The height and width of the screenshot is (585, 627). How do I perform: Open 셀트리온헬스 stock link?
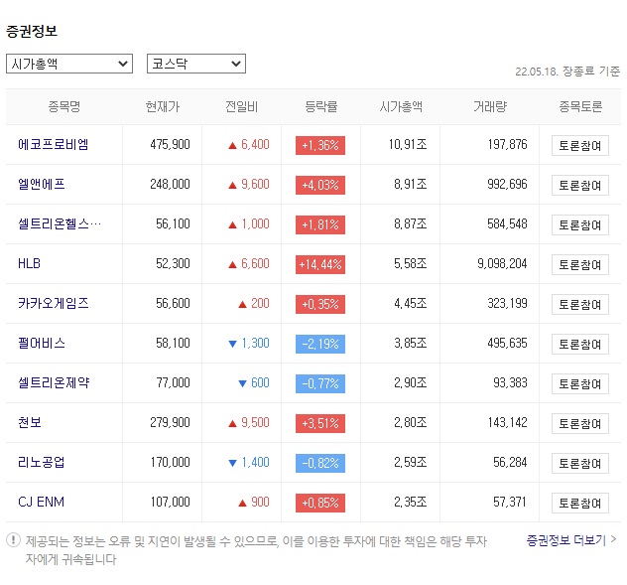tap(60, 223)
